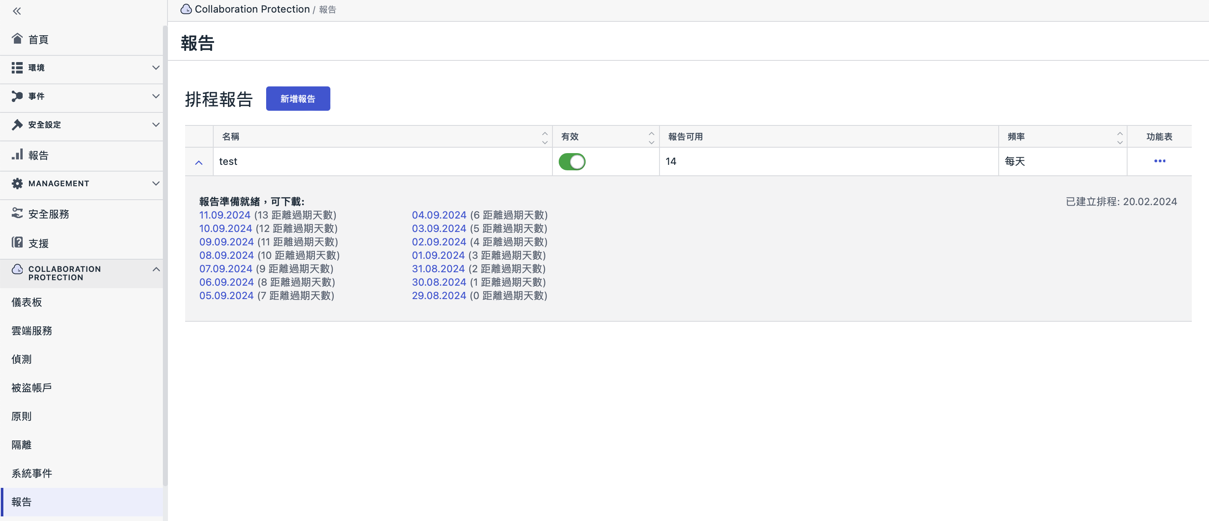Open 系統事件 in the sidebar
This screenshot has width=1209, height=521.
(x=81, y=474)
